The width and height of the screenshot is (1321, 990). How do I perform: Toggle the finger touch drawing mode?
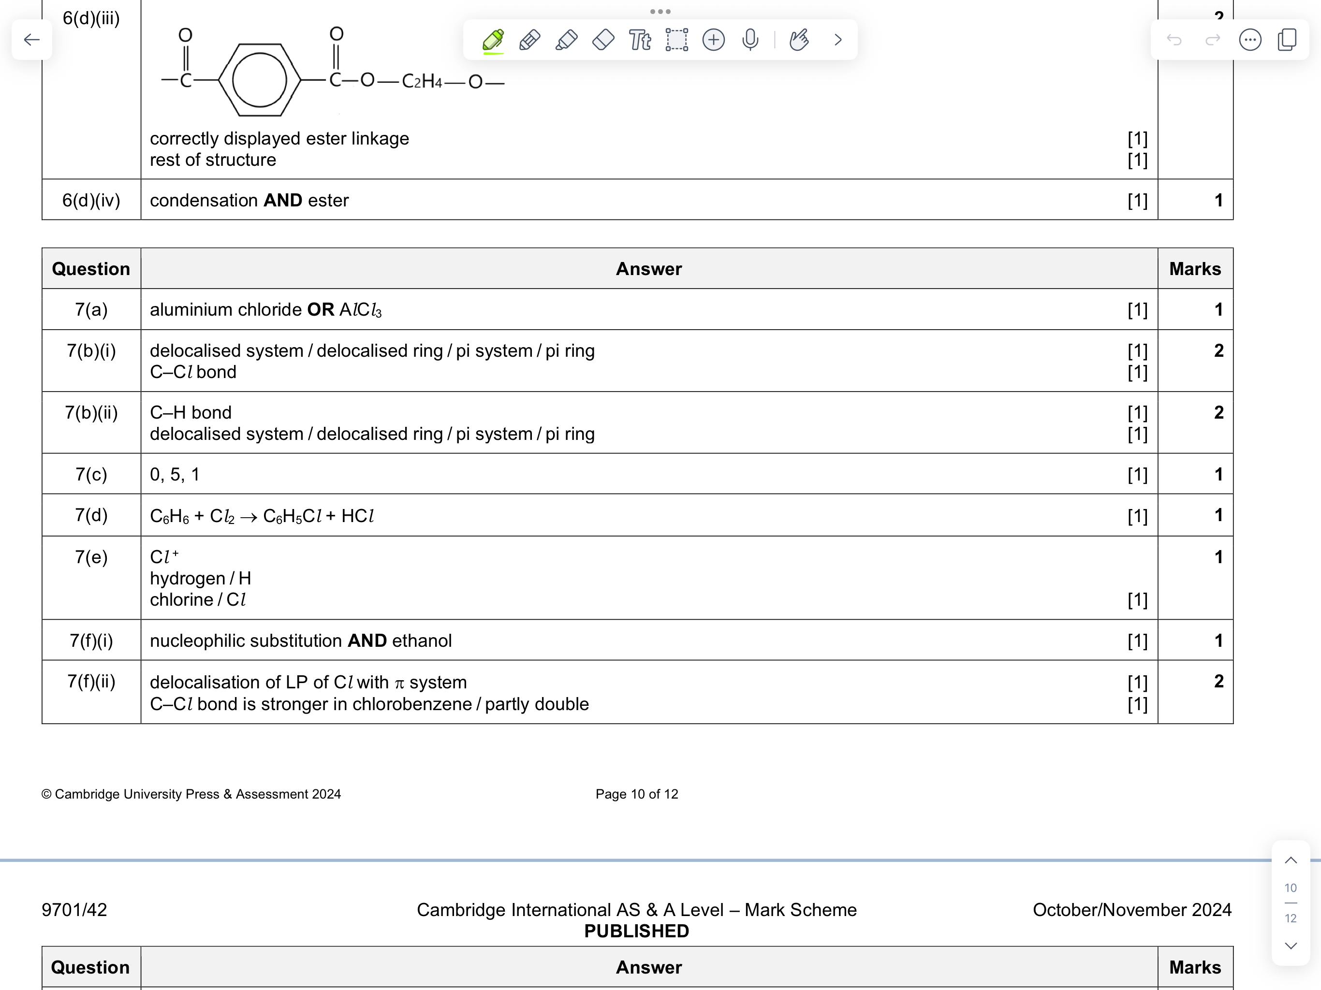pyautogui.click(x=799, y=40)
